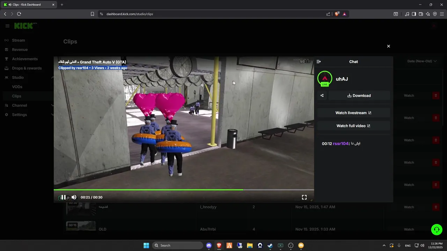The image size is (447, 251).
Task: Open Discord from taskbar
Action: coord(209,245)
